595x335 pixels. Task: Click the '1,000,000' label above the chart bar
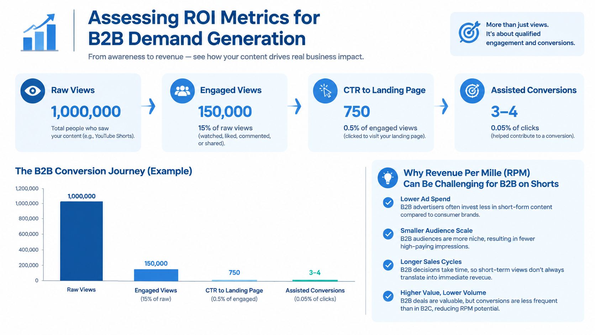pos(81,196)
